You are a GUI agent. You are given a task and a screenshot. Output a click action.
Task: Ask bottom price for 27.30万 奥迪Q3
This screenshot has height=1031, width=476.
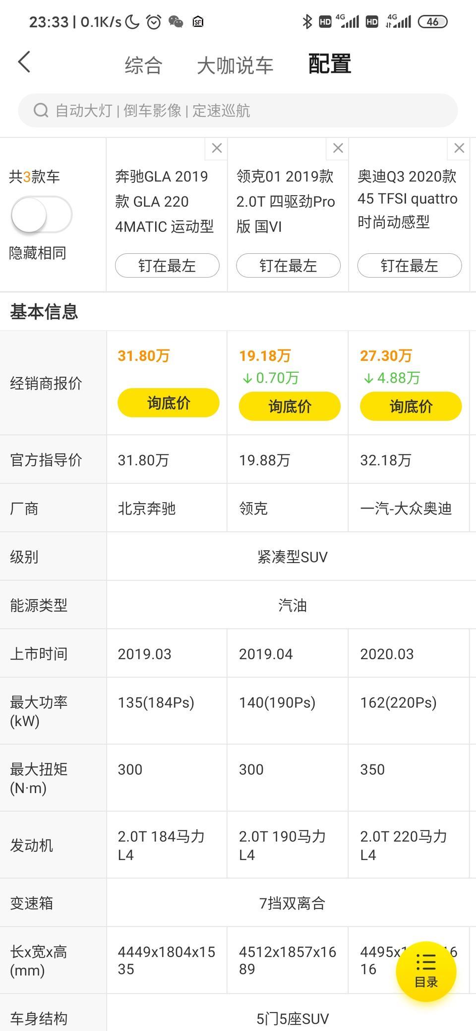coord(411,406)
